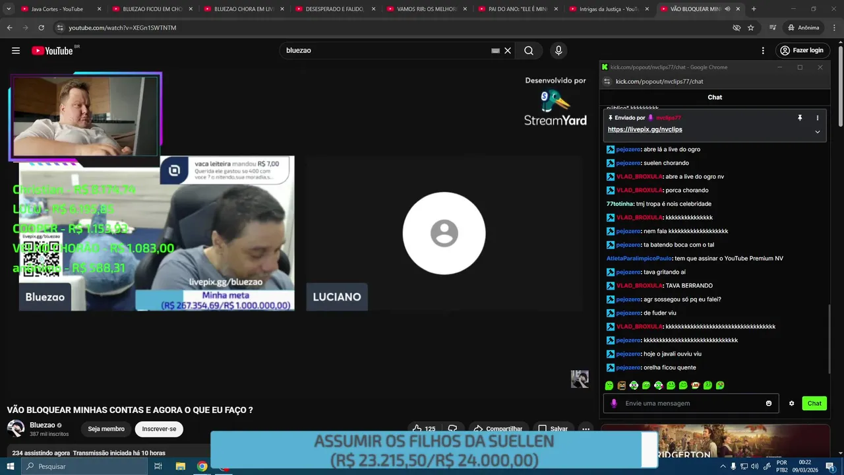Click the YouTube URL in the address bar
Image resolution: width=844 pixels, height=475 pixels.
pyautogui.click(x=123, y=28)
